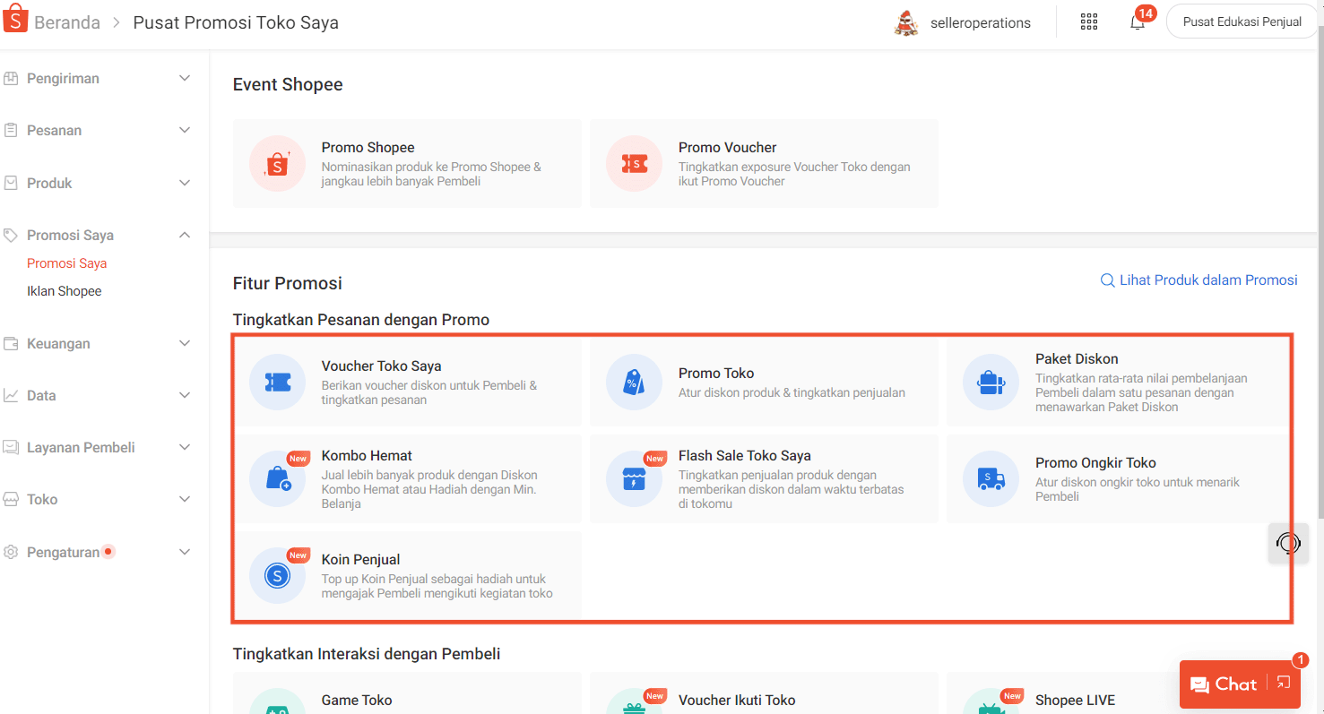Click the headset support floating icon
Image resolution: width=1324 pixels, height=714 pixels.
coord(1288,543)
